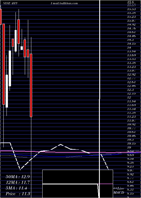Click the 9.69 price axis label
Screen dimensions: 141x198
coord(131,155)
